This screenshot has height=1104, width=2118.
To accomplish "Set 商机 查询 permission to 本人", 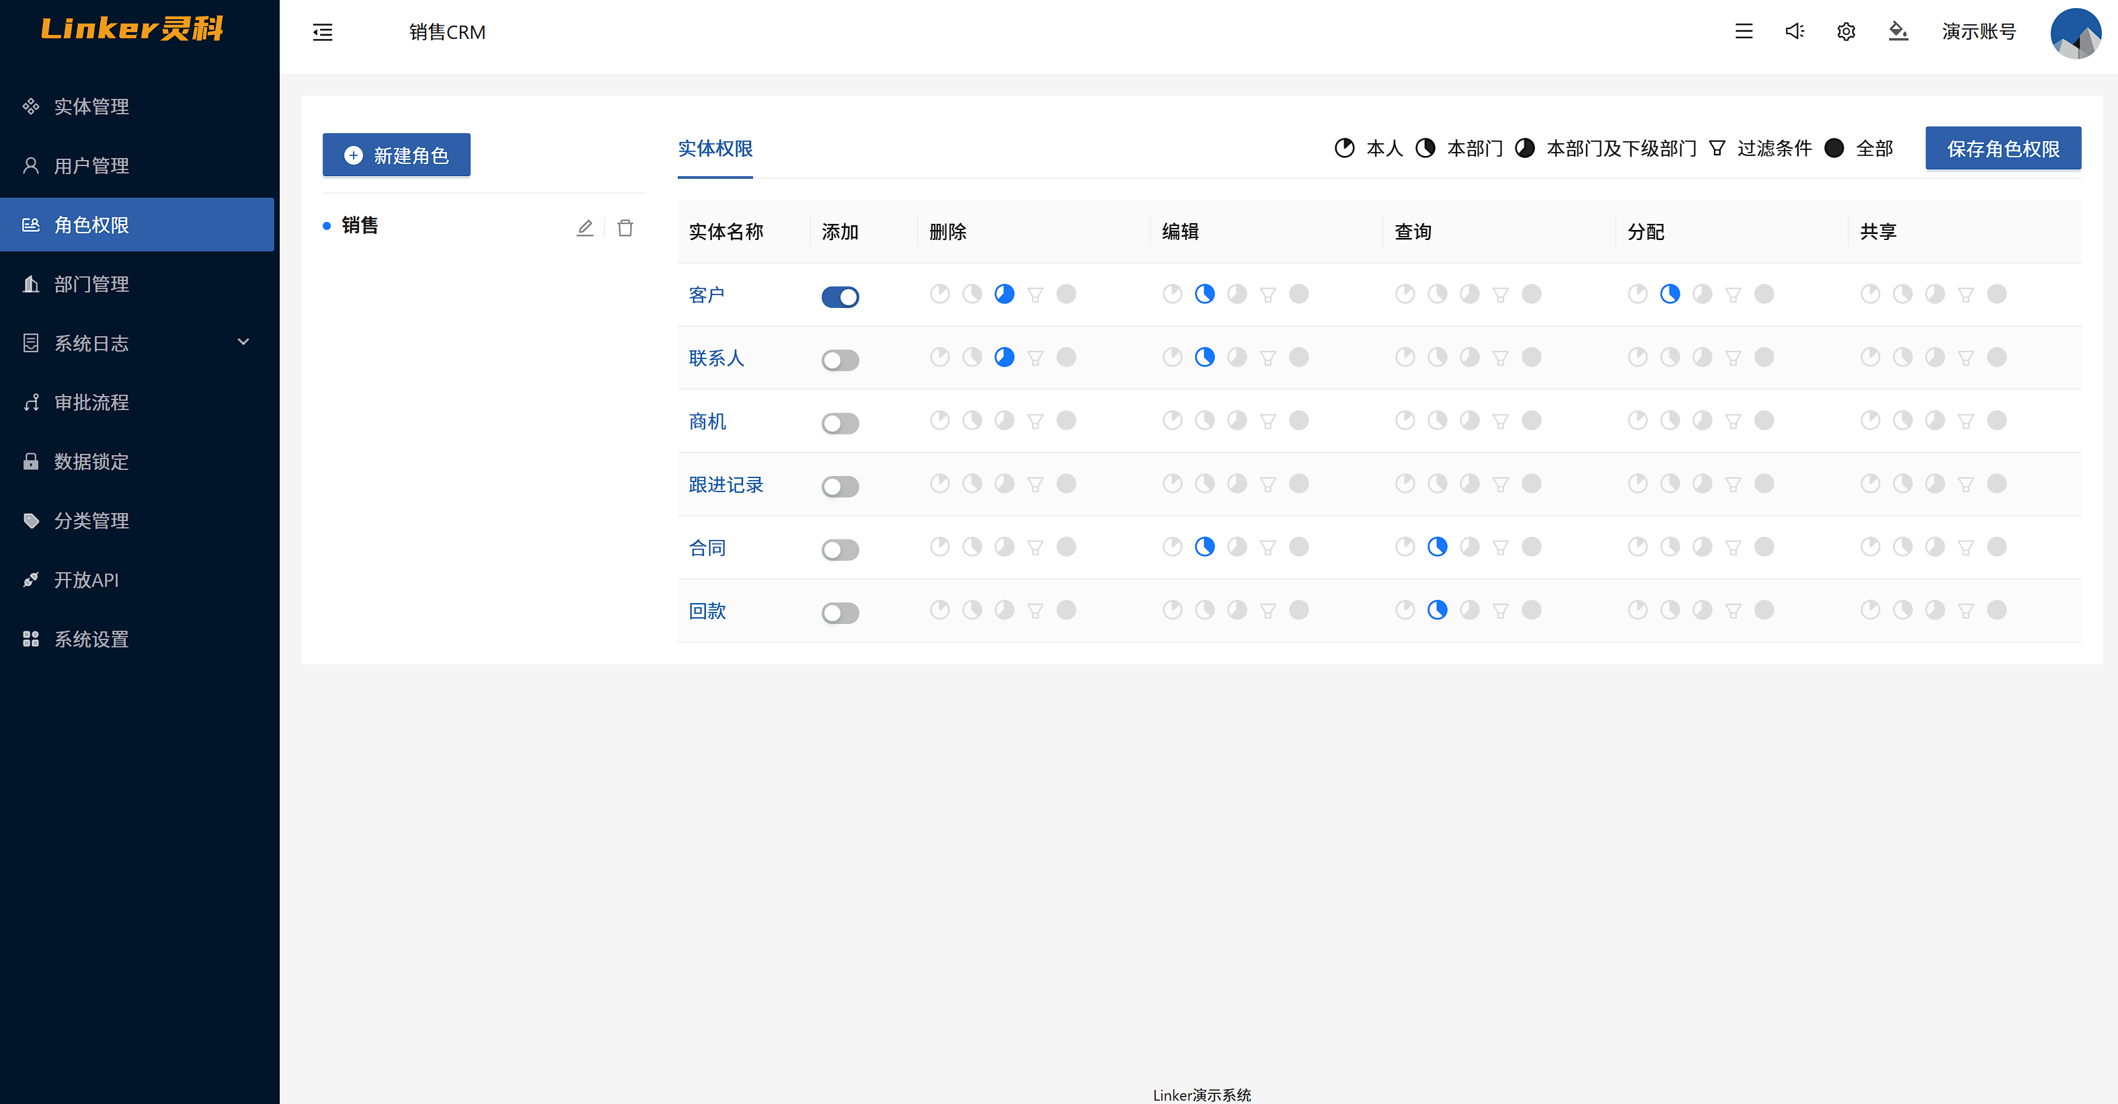I will pyautogui.click(x=1405, y=420).
